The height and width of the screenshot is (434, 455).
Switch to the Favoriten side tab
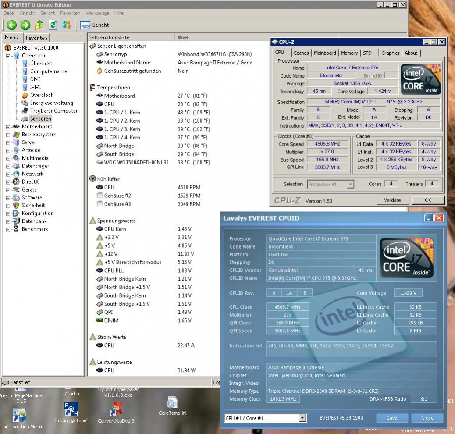click(36, 38)
